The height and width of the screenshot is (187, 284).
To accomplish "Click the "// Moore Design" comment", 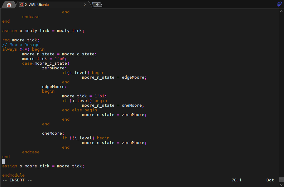I will (x=21, y=45).
